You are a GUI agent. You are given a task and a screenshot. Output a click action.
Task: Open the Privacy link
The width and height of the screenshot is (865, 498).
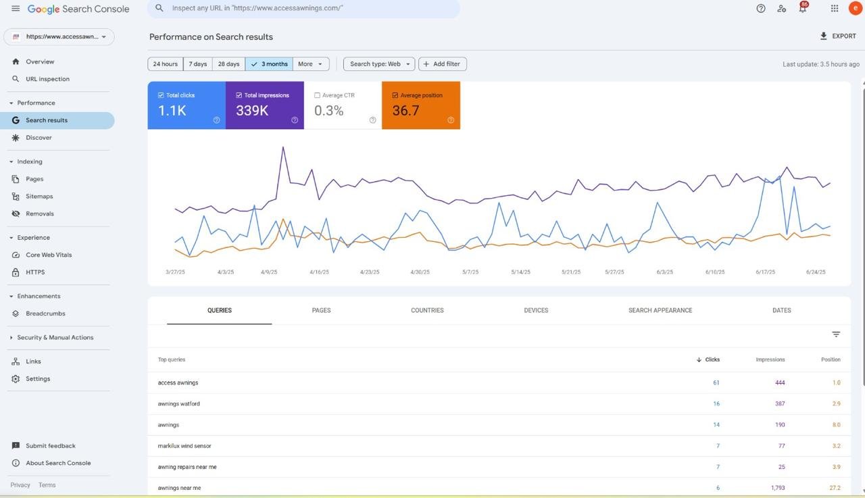20,485
